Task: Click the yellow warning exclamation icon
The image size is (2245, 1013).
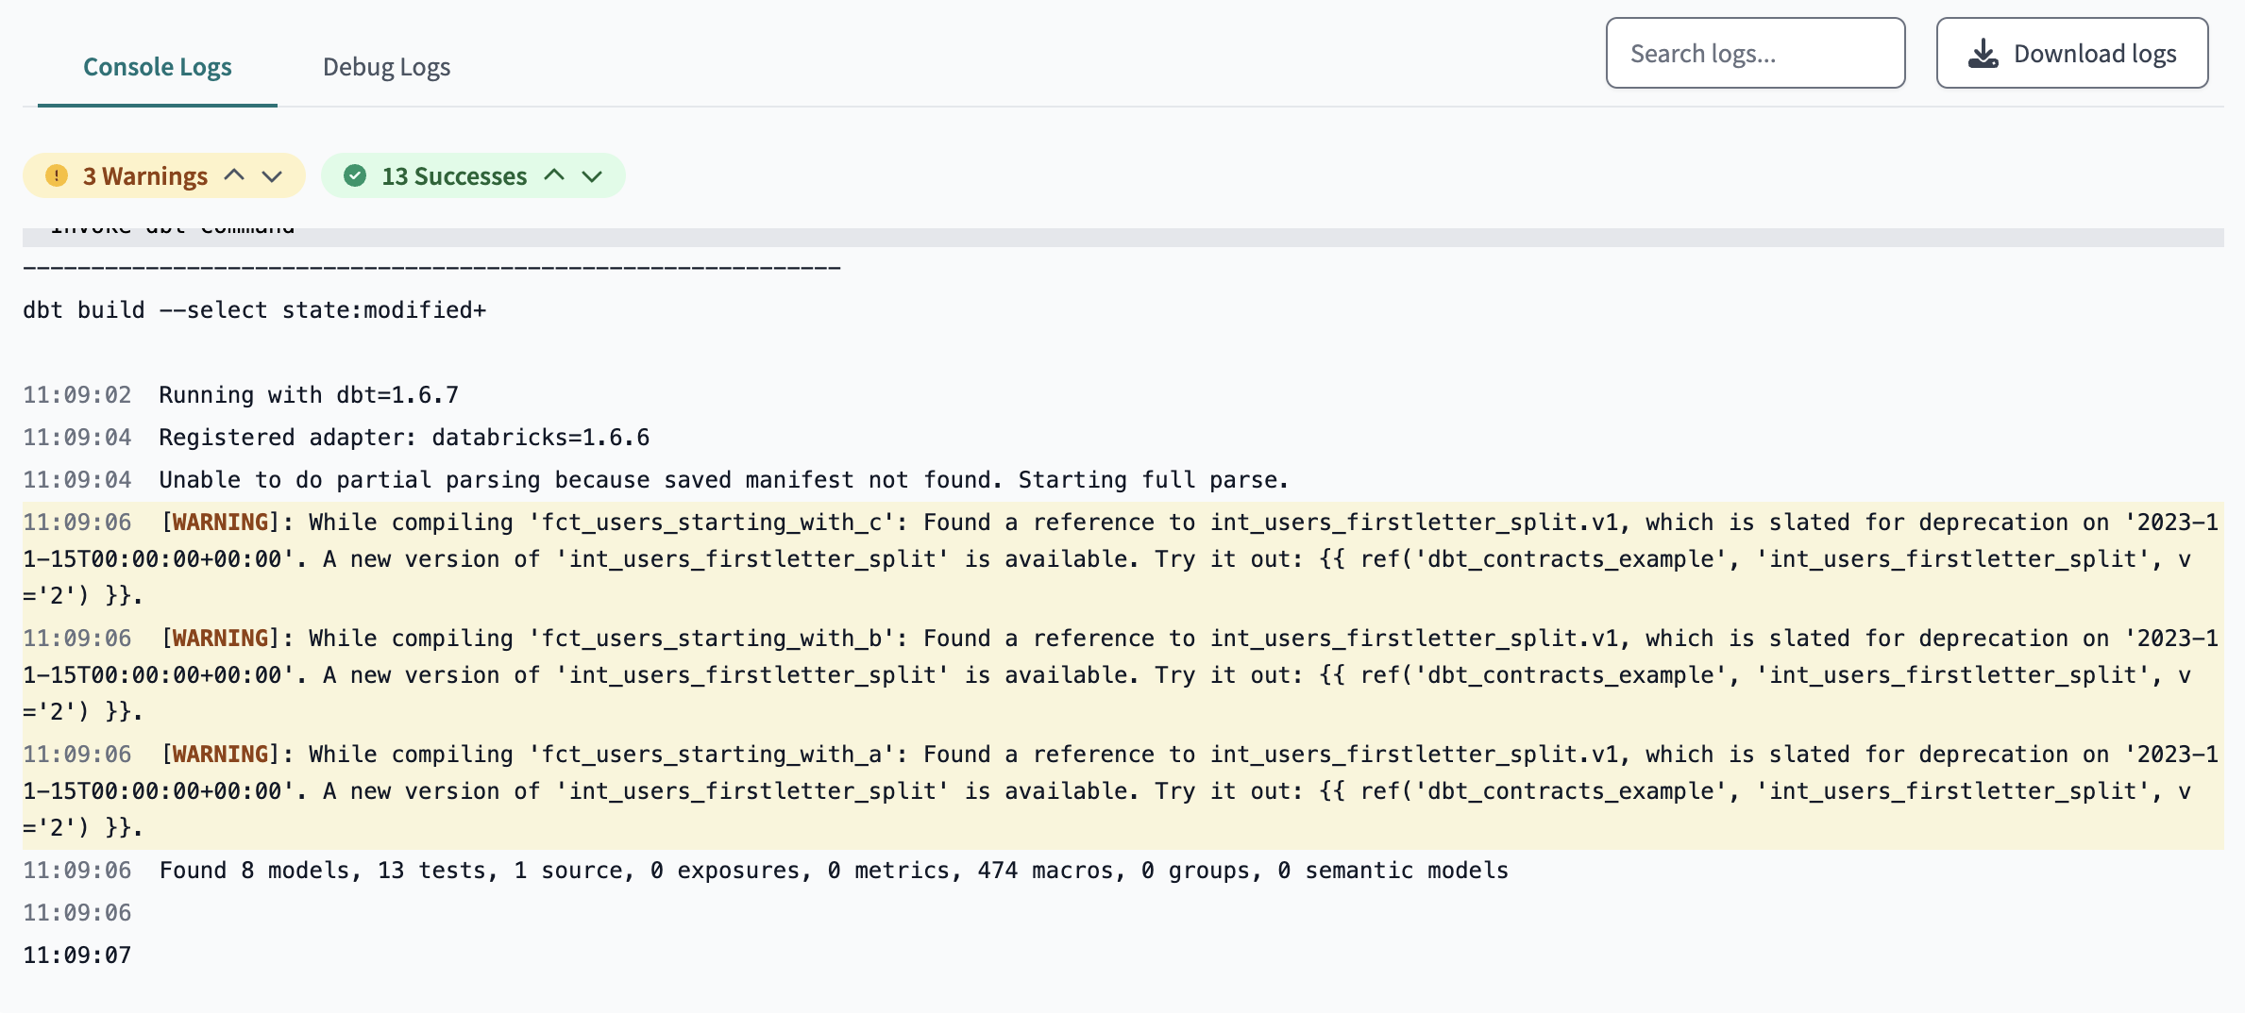Action: [57, 175]
